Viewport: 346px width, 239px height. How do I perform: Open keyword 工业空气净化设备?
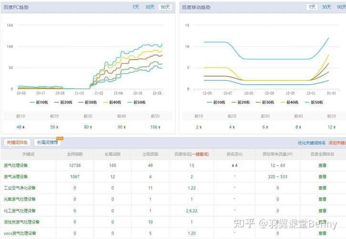(20, 188)
